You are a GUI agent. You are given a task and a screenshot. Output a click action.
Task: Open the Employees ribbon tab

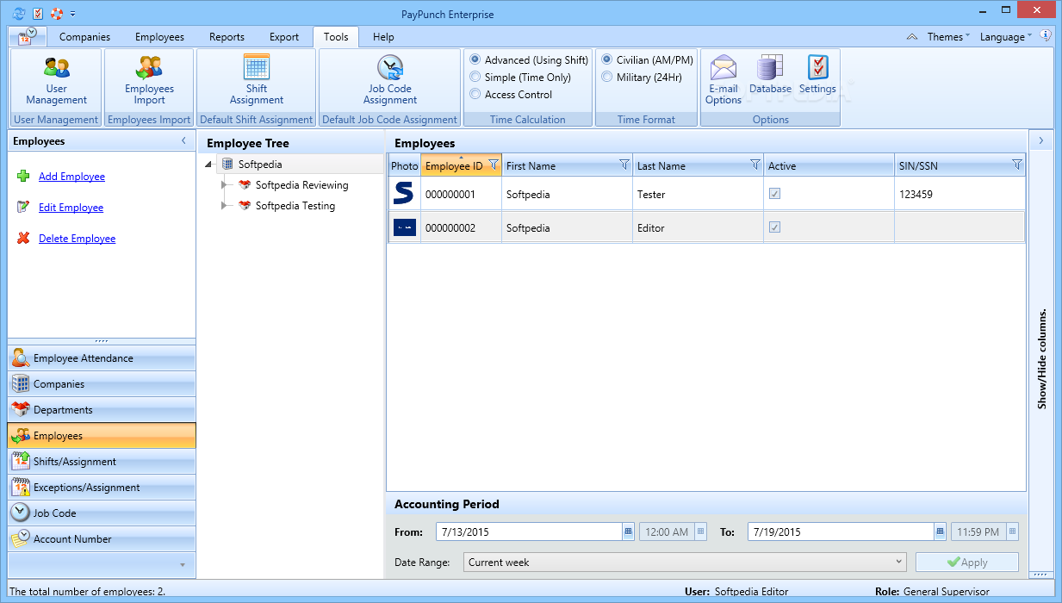click(x=159, y=37)
